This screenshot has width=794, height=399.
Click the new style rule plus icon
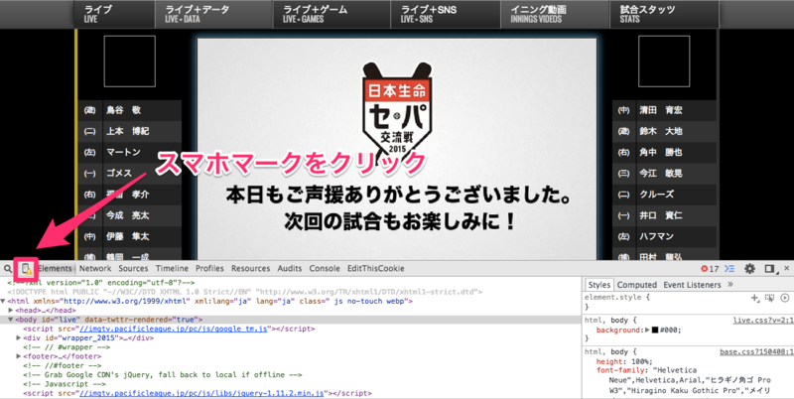755,298
